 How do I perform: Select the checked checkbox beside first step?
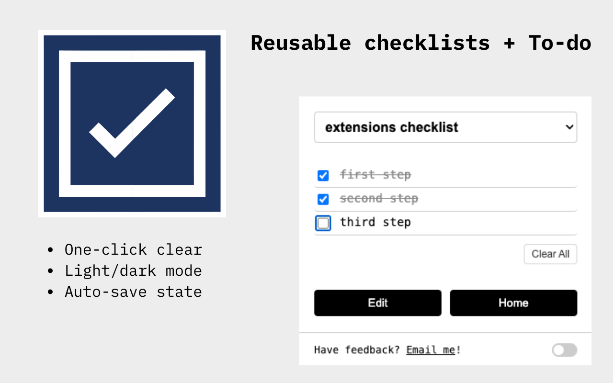[323, 175]
